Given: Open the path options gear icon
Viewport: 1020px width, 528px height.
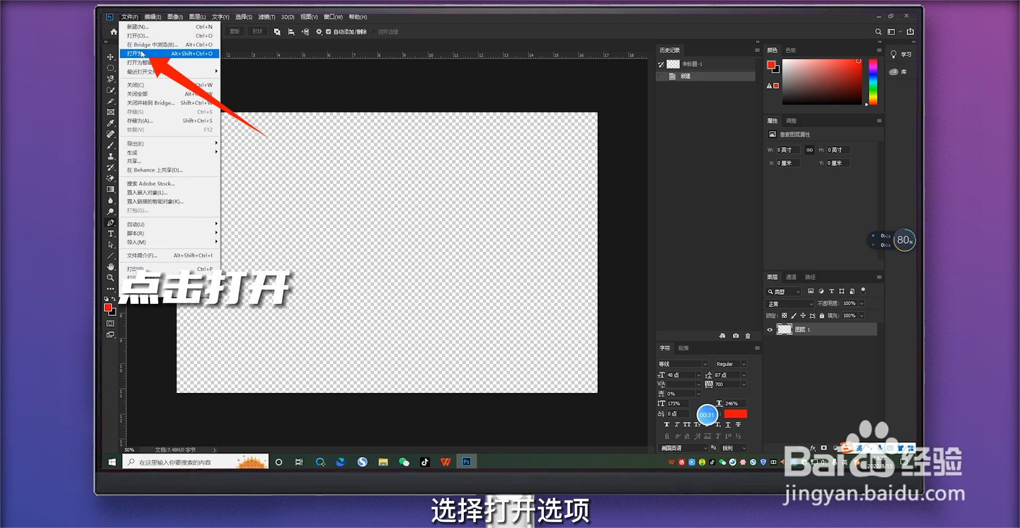Looking at the screenshot, I should click(319, 32).
